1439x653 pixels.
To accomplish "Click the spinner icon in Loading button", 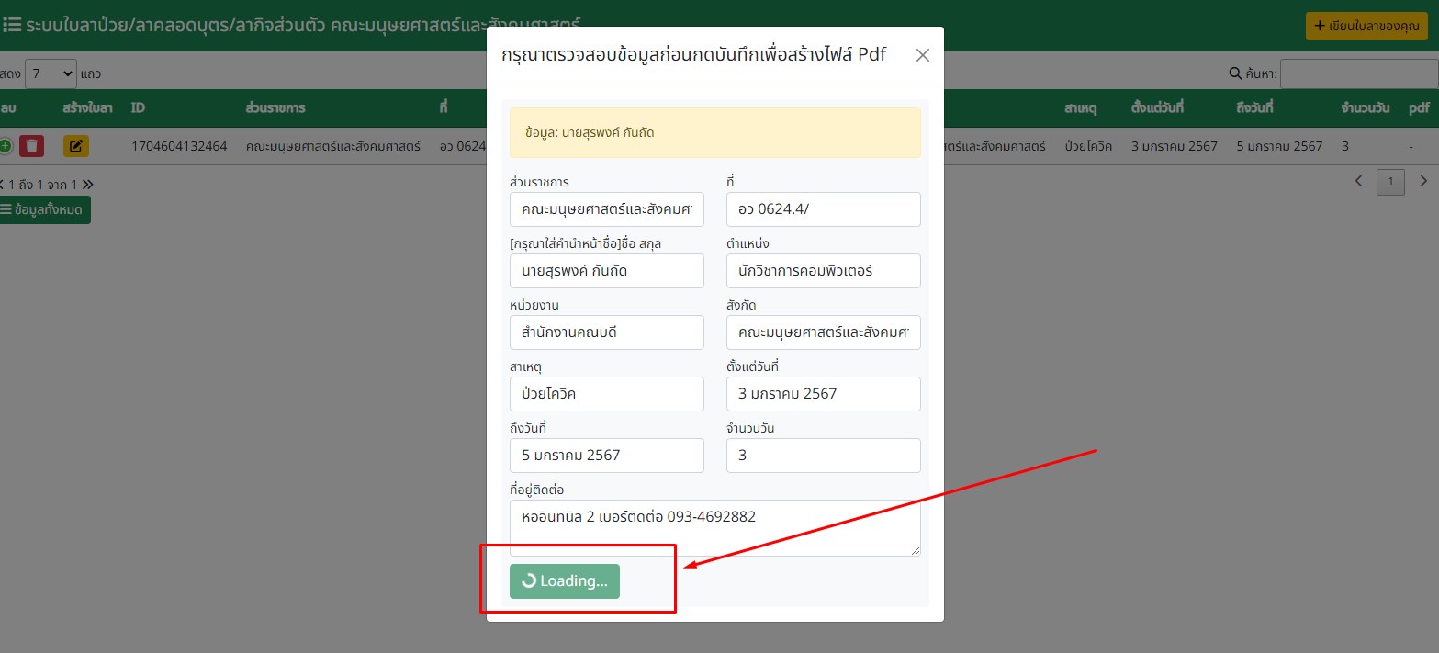I will point(529,580).
